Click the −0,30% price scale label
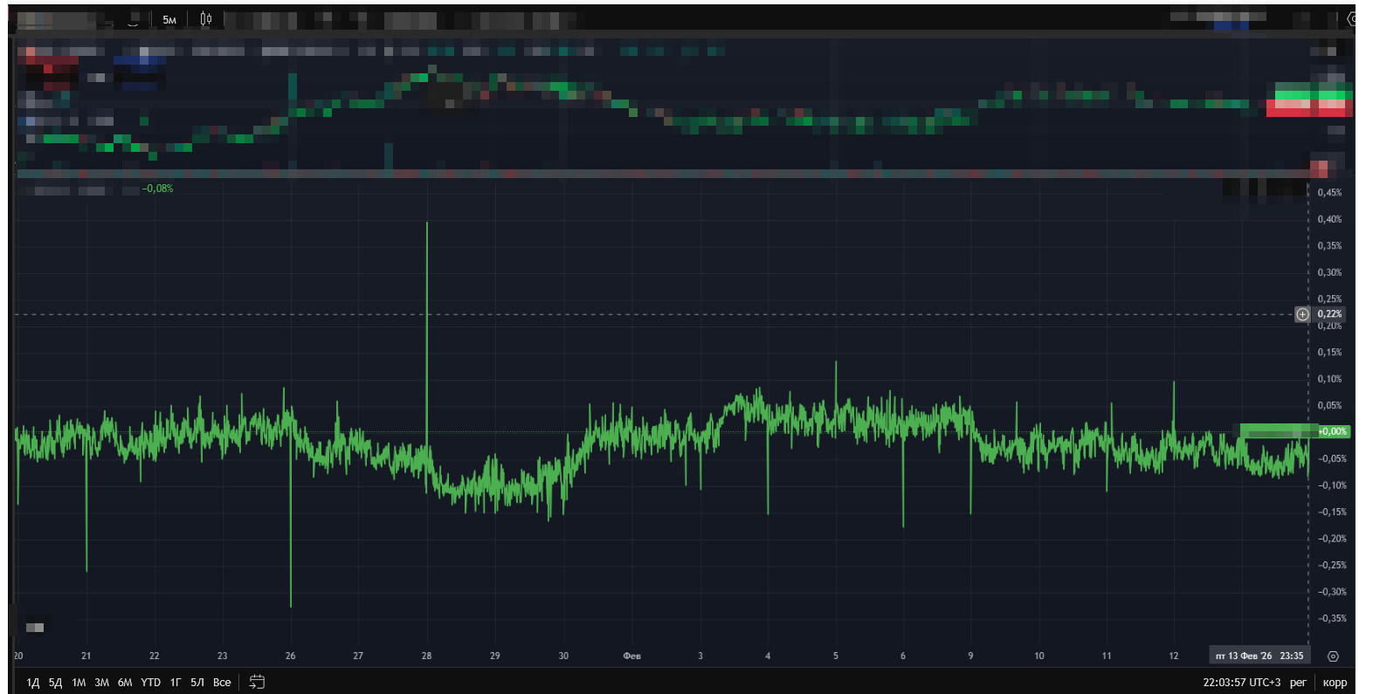Screen dimensions: 1373x694 [x=1332, y=592]
